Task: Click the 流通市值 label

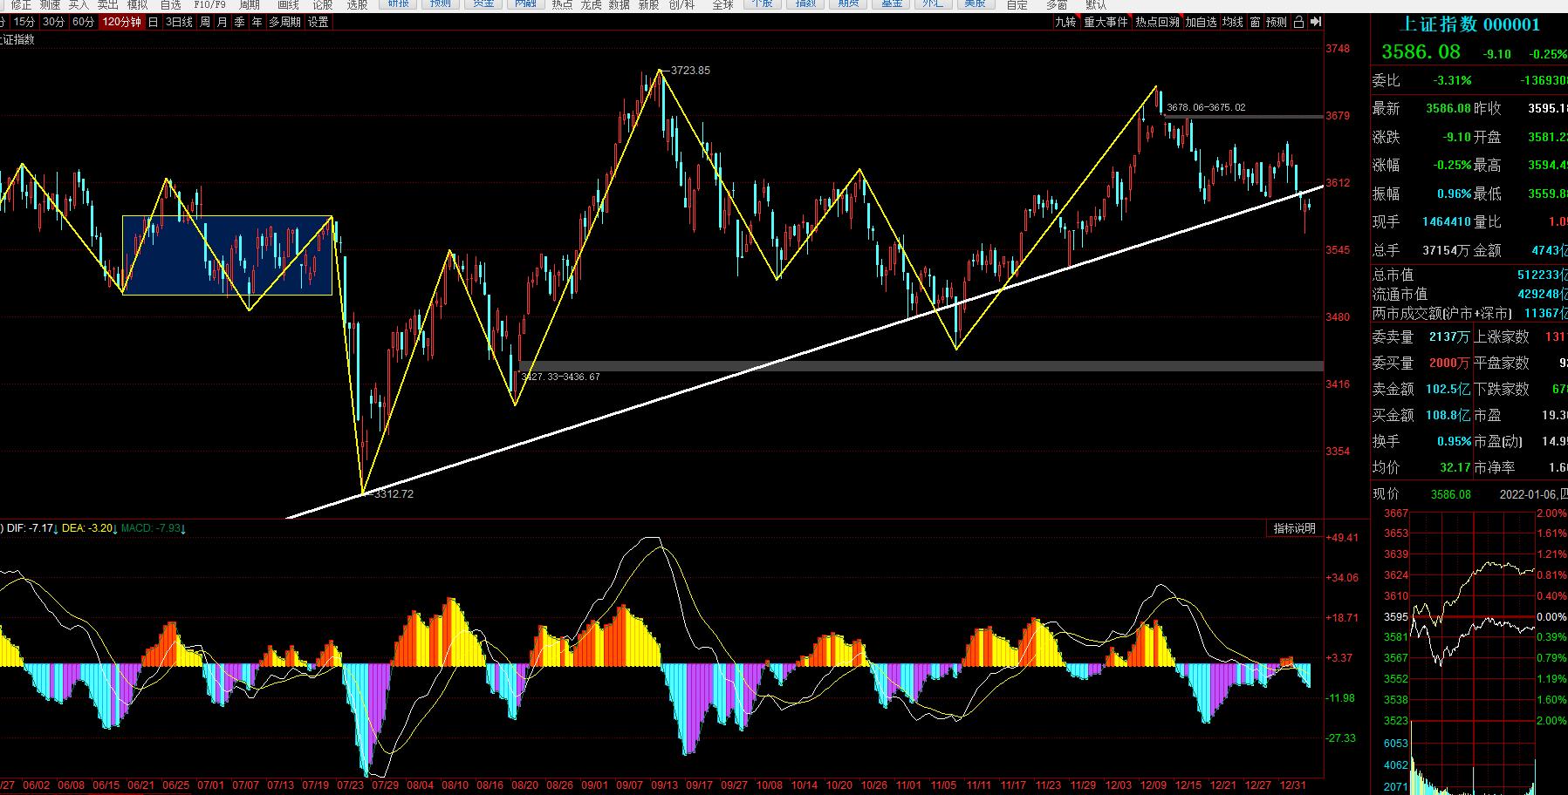Action: click(1400, 294)
